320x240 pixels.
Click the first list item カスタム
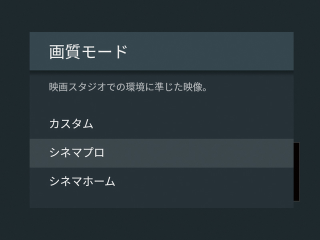pos(71,124)
